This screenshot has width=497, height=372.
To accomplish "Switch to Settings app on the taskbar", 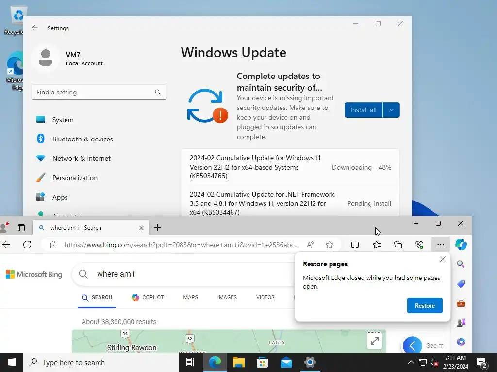I will [x=310, y=362].
